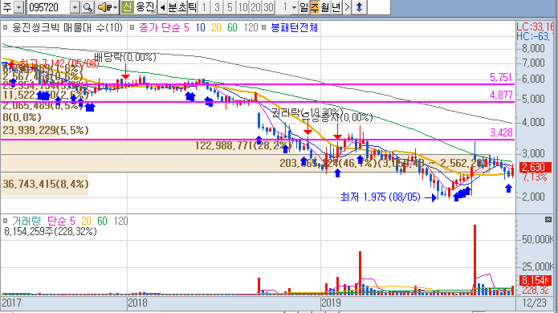
Task: Click the 4,877 magenta price level label
Action: (x=501, y=95)
